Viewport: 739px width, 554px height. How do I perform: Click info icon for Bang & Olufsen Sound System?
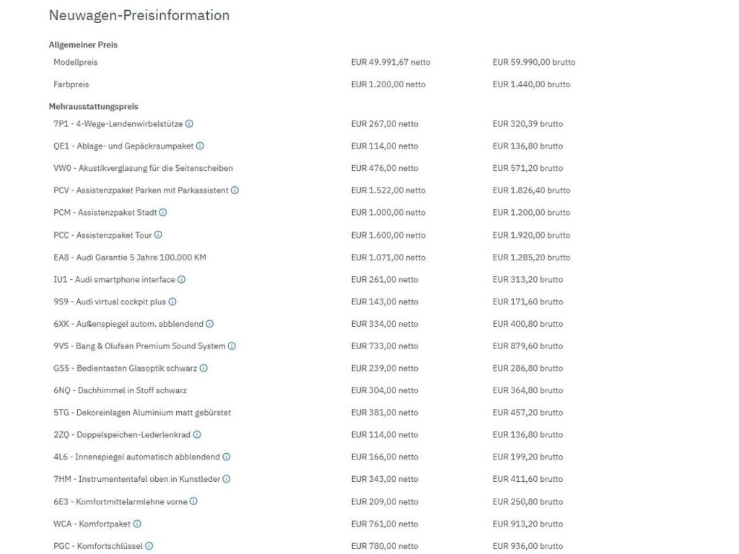point(232,346)
